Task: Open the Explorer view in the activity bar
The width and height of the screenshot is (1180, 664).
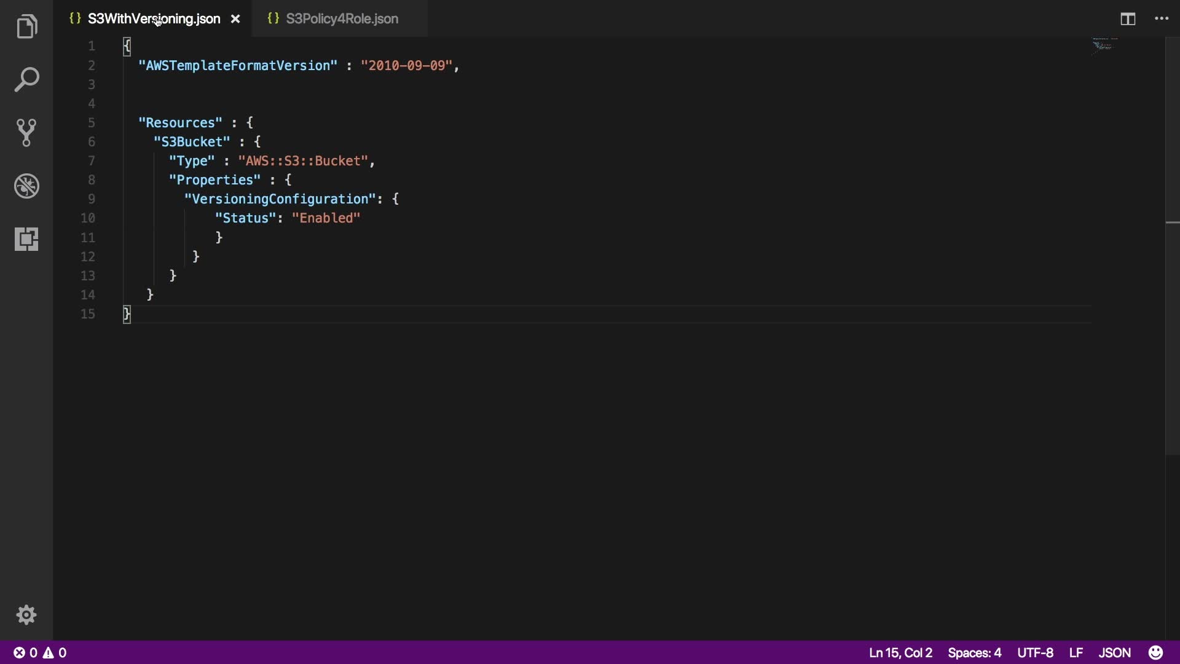Action: [26, 26]
